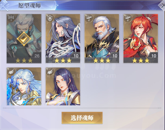The width and height of the screenshot is (165, 130).
Task: Select the purple-haired armored hero card
Action: 63,38
